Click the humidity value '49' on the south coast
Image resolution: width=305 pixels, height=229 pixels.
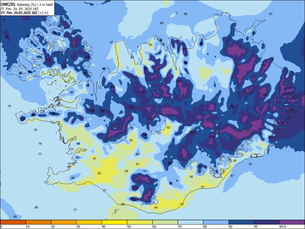pos(156,208)
